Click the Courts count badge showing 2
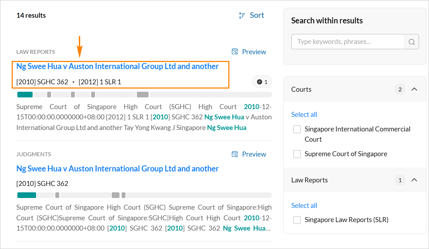 point(400,89)
